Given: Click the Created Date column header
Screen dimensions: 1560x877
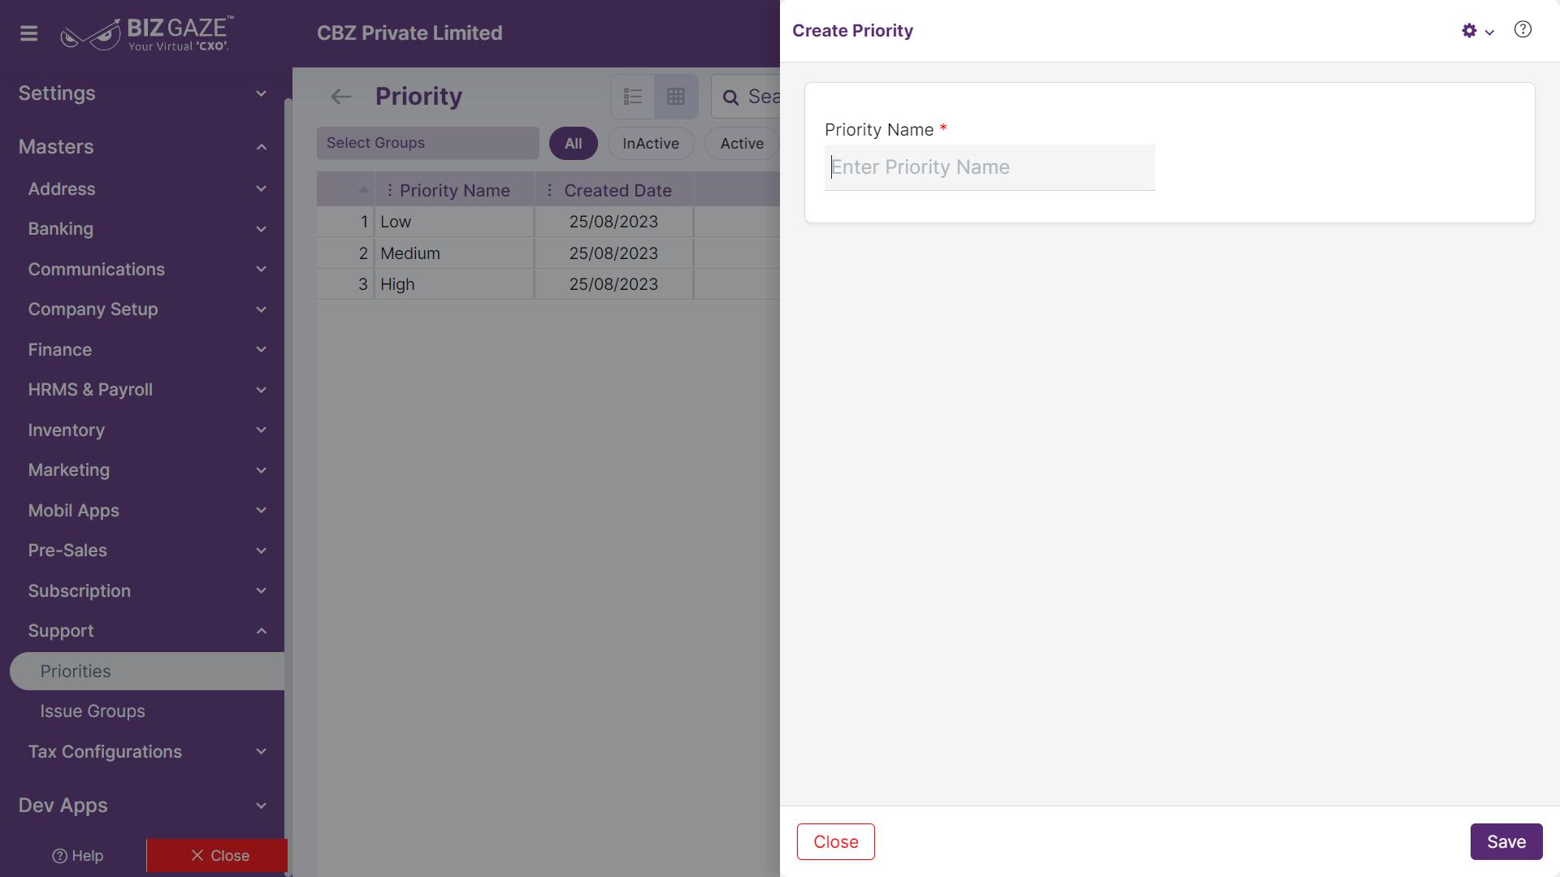Looking at the screenshot, I should click(x=615, y=190).
